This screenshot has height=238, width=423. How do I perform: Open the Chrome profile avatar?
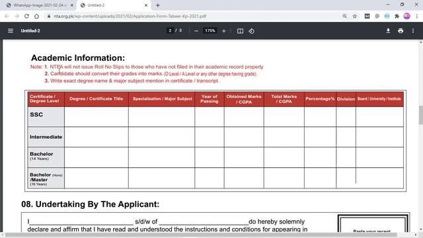[x=407, y=16]
